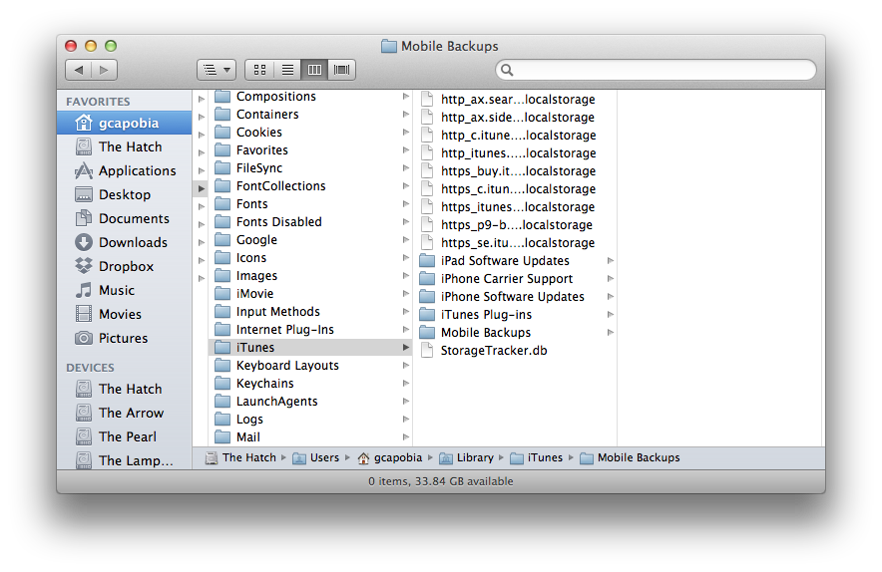Expand arrow next to Keyboard Layouts

tap(405, 366)
